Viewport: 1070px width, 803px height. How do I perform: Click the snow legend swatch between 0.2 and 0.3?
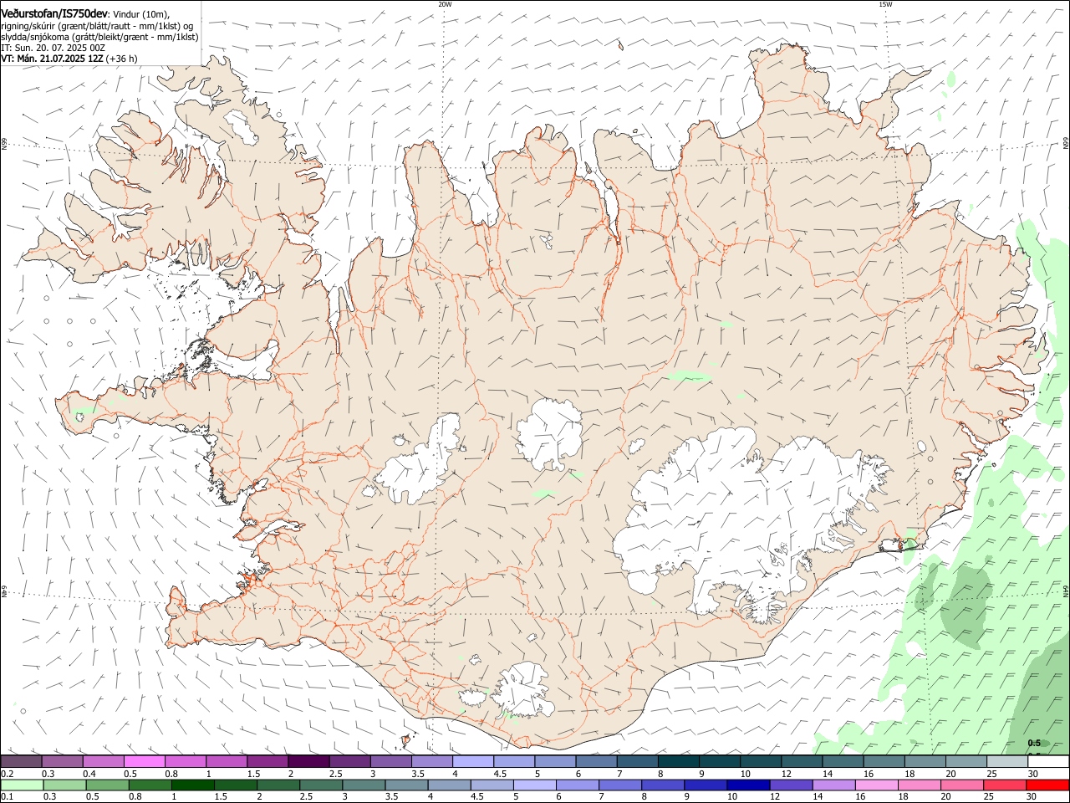[21, 762]
